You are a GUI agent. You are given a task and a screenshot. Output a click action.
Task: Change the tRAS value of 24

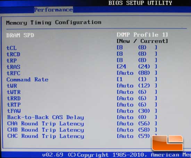point(137,66)
